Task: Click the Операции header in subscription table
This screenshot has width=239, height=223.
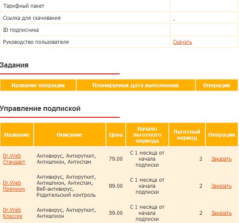Action: (x=222, y=134)
